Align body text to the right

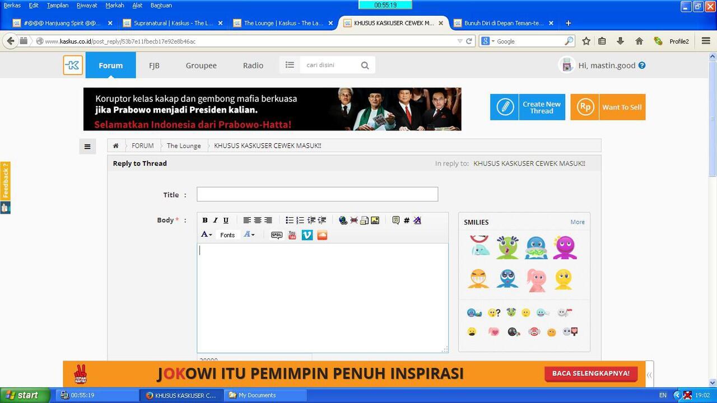[x=268, y=221]
